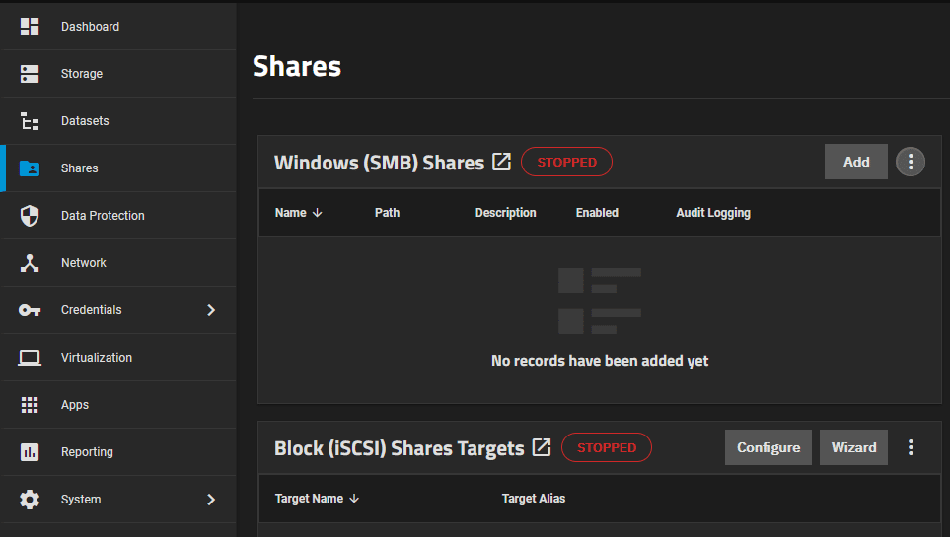Click the Dashboard icon in sidebar

30,27
